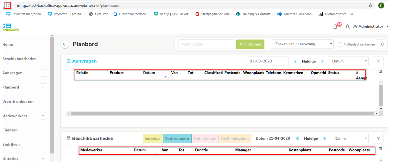Click the Beschikbaarheden section calendar icon
Image resolution: width=393 pixels, height=162 pixels.
click(68, 139)
